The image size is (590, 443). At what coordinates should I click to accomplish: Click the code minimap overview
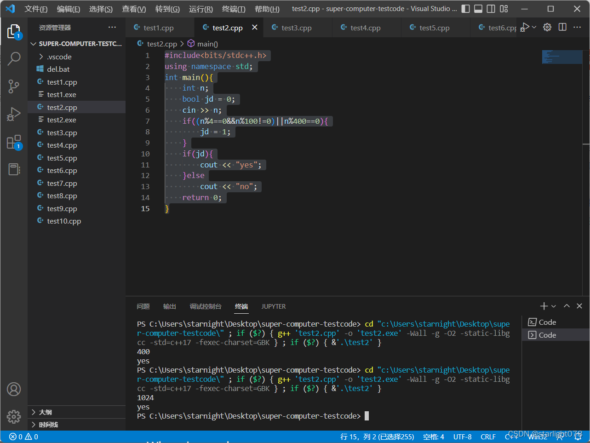(x=562, y=57)
